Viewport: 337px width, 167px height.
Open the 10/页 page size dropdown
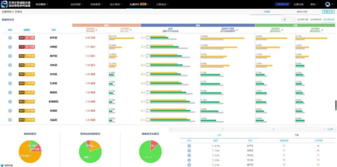click(331, 129)
